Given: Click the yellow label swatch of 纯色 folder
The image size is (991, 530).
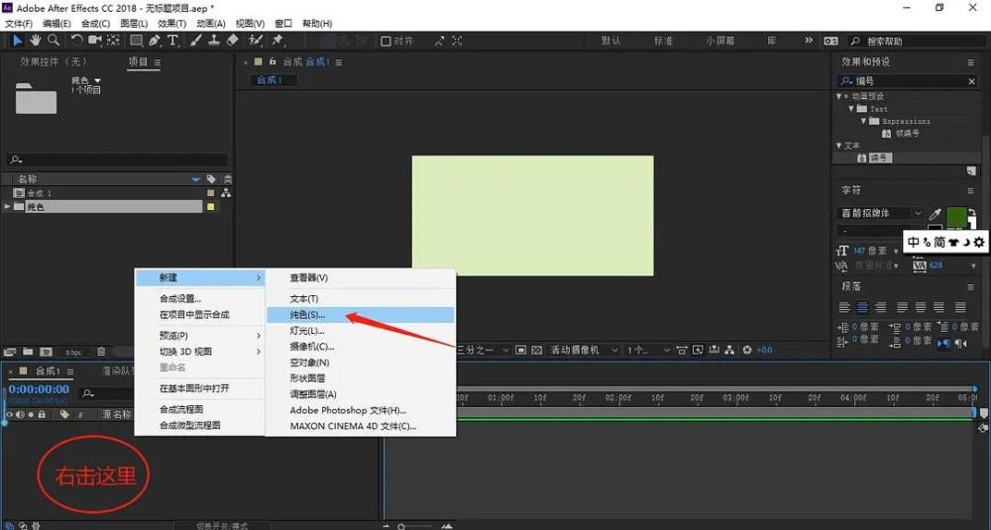Looking at the screenshot, I should (x=211, y=207).
